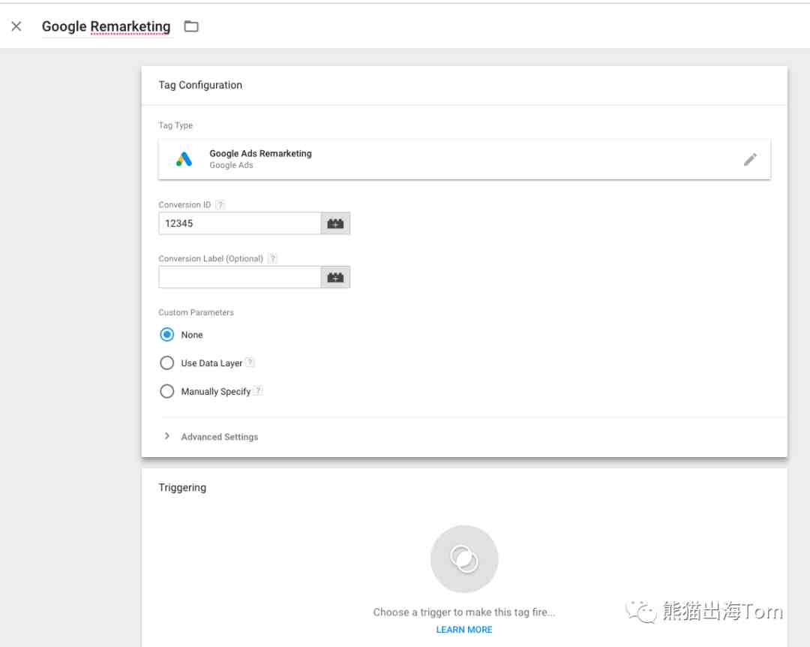
Task: Click the Conversion Label input field
Action: coord(240,277)
